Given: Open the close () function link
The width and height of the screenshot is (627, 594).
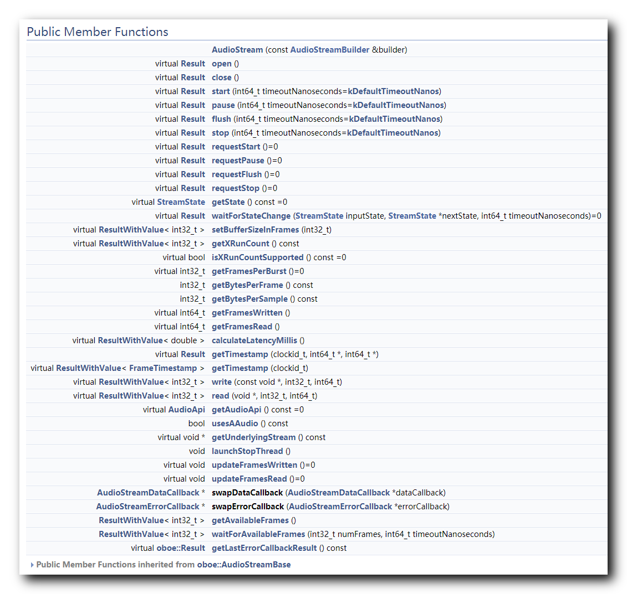Looking at the screenshot, I should 222,78.
